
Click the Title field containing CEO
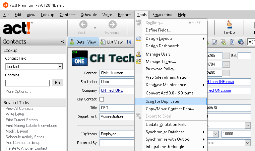[117, 108]
